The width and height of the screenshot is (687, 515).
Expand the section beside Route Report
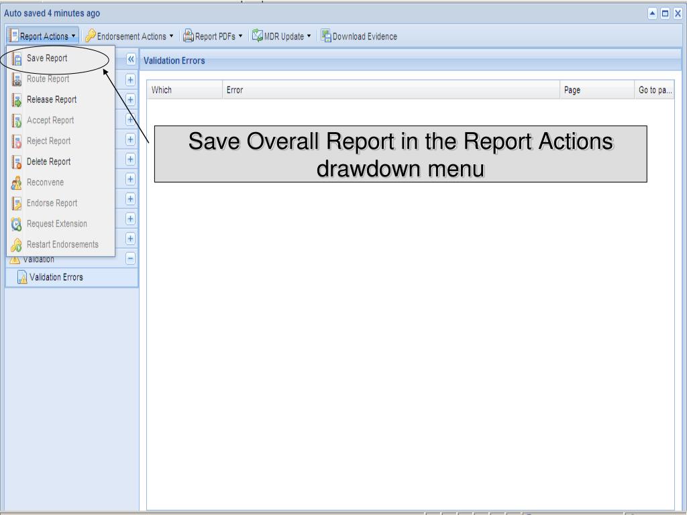click(x=131, y=80)
